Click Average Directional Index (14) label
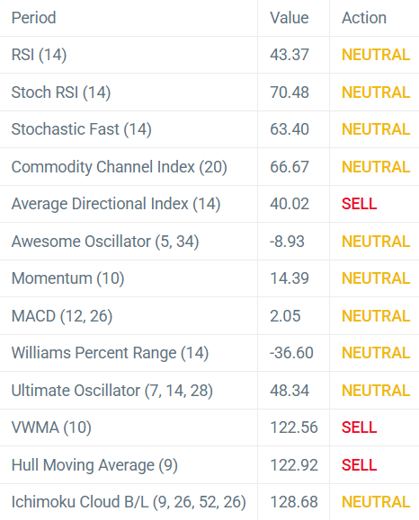The width and height of the screenshot is (419, 520). [x=116, y=204]
